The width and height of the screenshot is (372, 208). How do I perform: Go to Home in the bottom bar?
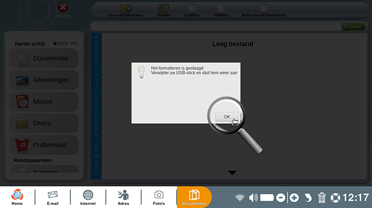click(17, 197)
